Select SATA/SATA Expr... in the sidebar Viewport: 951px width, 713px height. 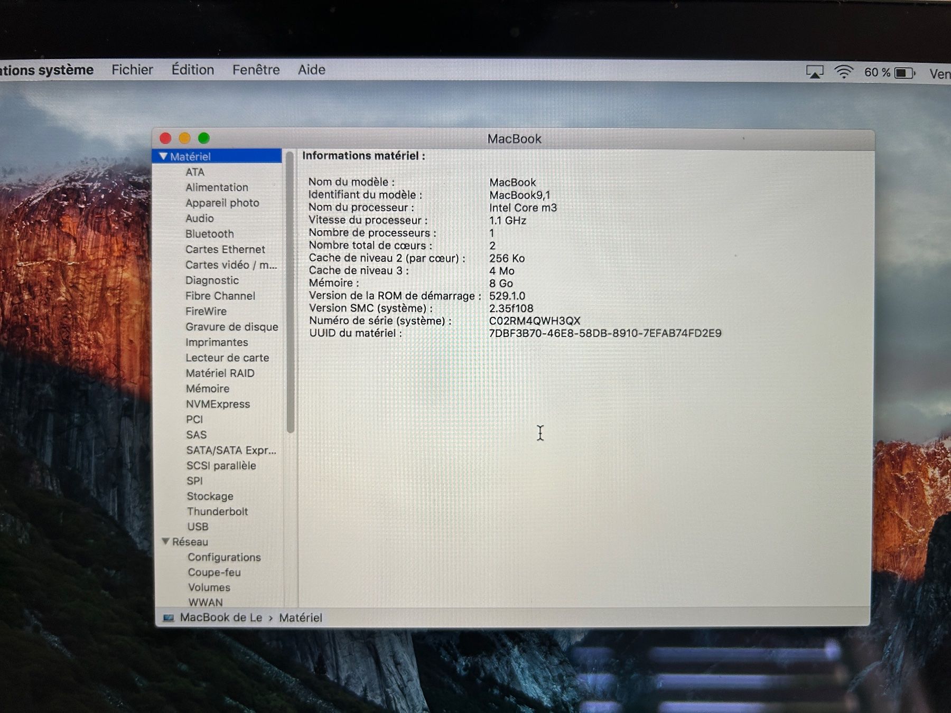231,451
